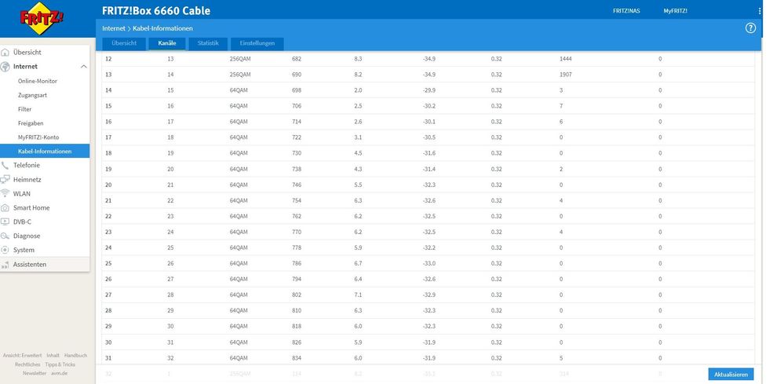This screenshot has width=784, height=384.
Task: Click power level value 2.0
Action: [x=358, y=90]
